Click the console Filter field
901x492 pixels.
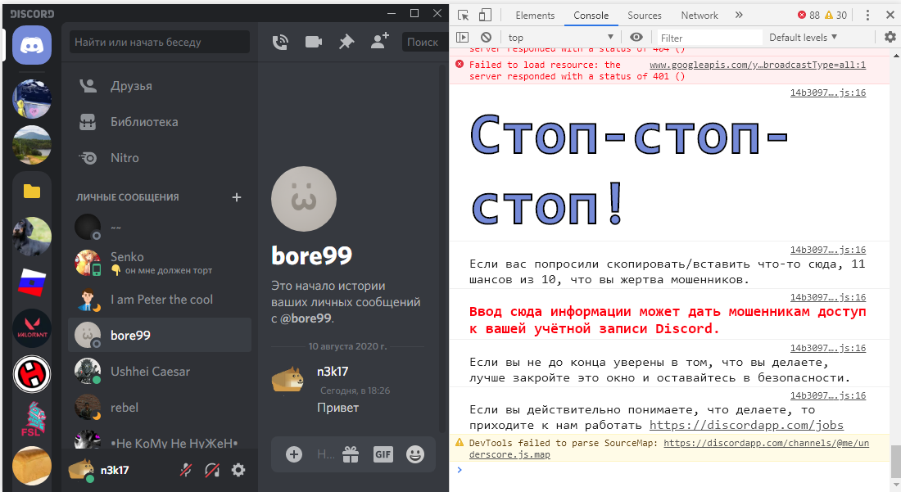tap(709, 38)
